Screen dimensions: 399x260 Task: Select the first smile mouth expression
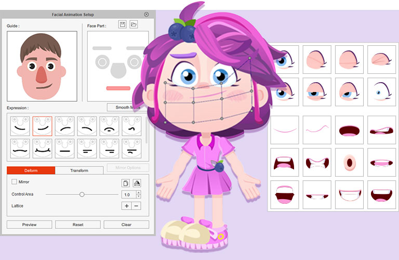click(20, 126)
